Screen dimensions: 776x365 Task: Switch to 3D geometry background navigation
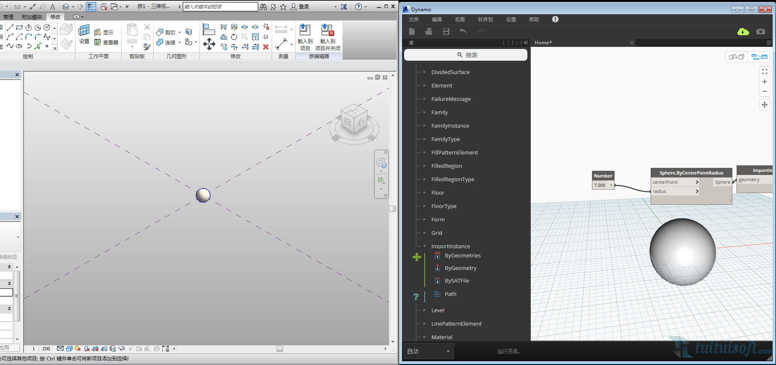pos(736,57)
